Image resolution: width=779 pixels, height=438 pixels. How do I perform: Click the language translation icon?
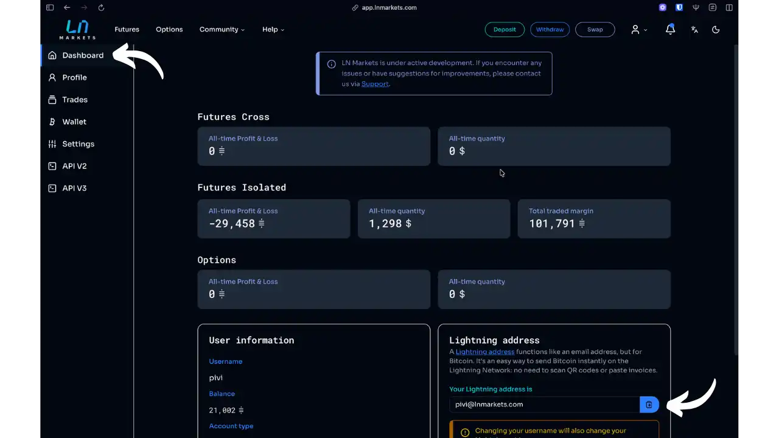[694, 29]
